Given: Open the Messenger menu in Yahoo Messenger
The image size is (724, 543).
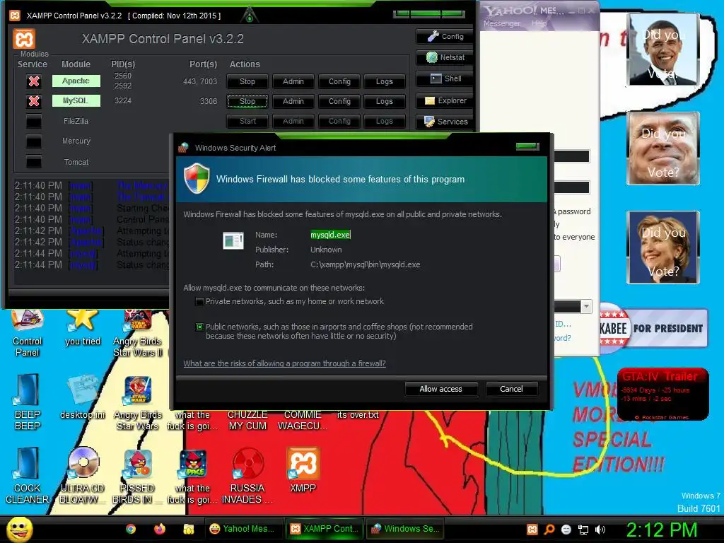Looking at the screenshot, I should coord(501,23).
